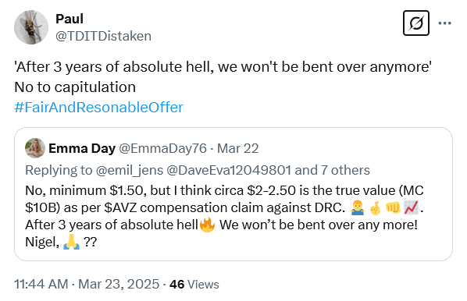Click the fist bump emoji
This screenshot has width=467, height=301.
tap(393, 207)
